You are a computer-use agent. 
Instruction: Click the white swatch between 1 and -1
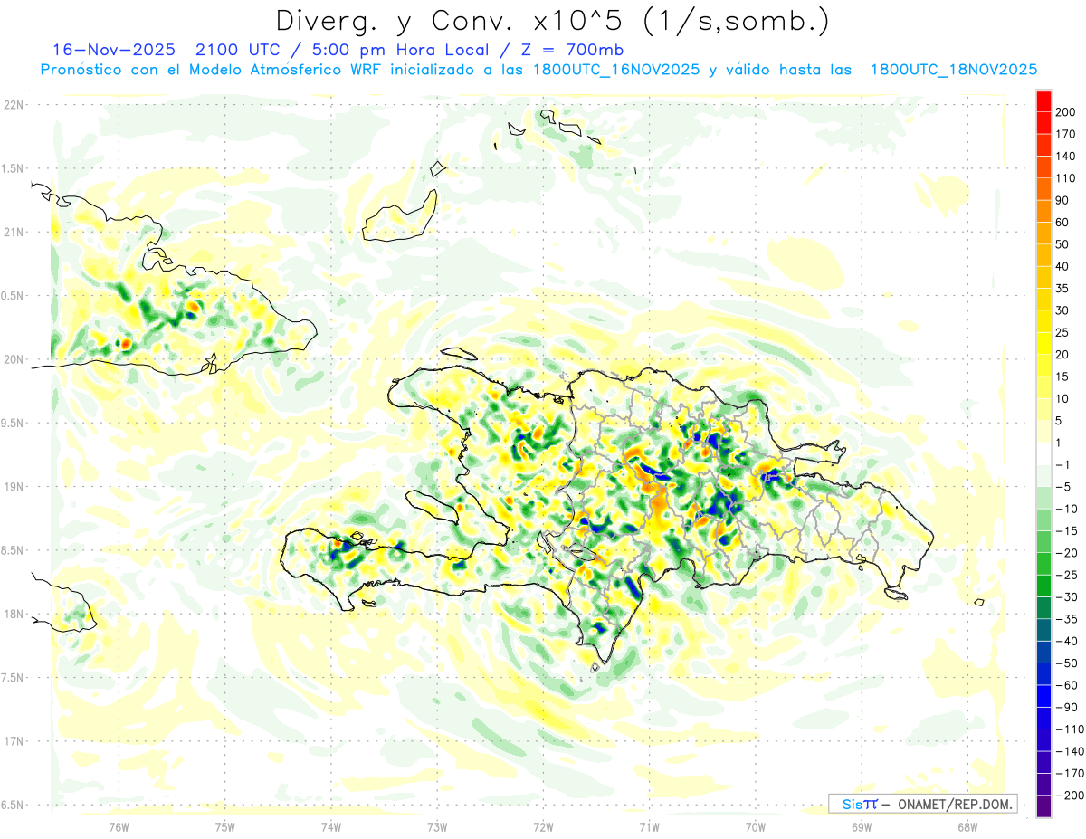(1043, 453)
